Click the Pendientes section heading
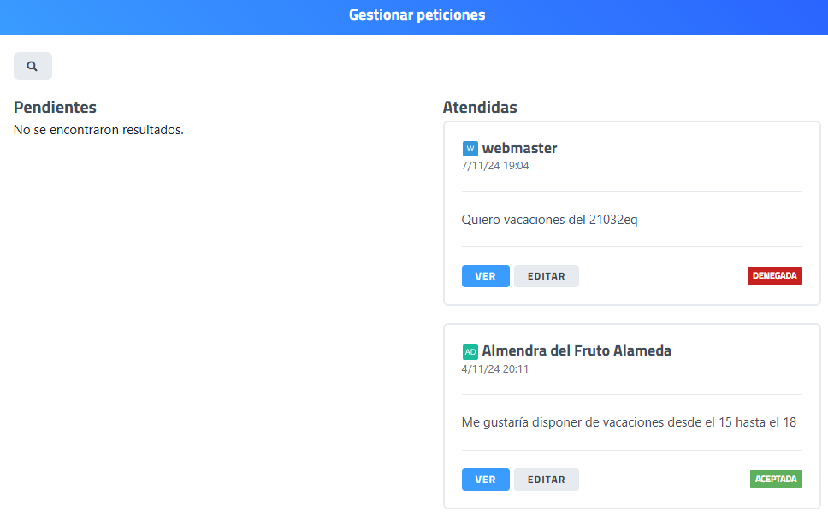Viewport: 828px width, 530px height. [55, 107]
